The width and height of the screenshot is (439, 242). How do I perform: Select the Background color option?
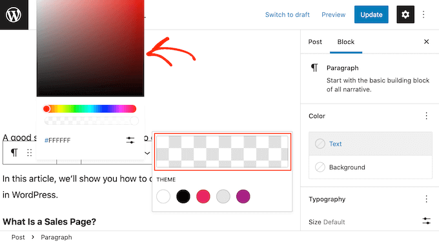371,167
